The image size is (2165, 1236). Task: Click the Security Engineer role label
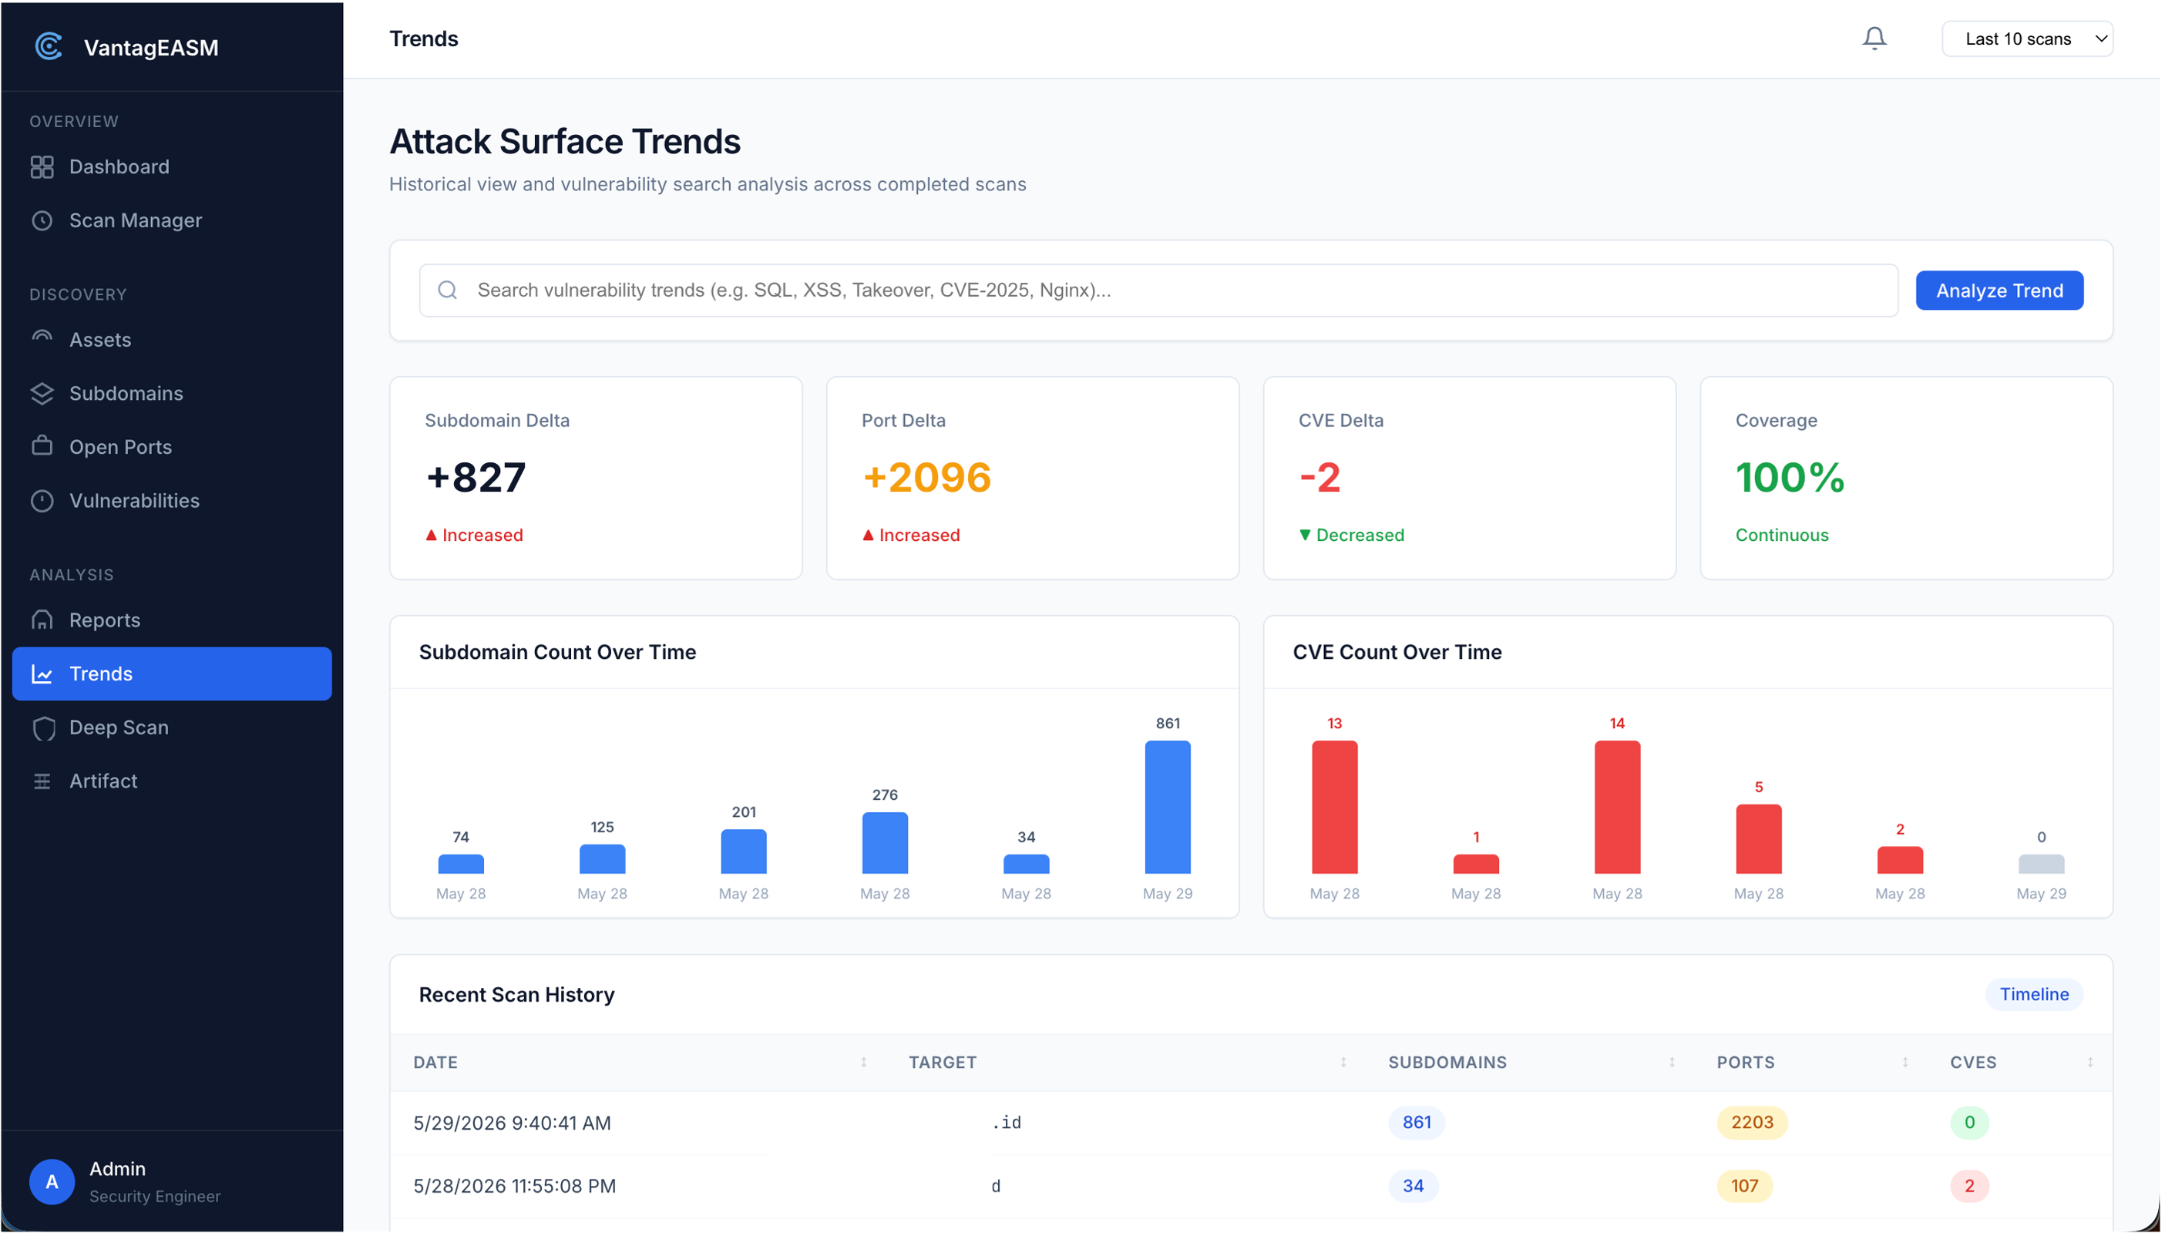click(154, 1196)
